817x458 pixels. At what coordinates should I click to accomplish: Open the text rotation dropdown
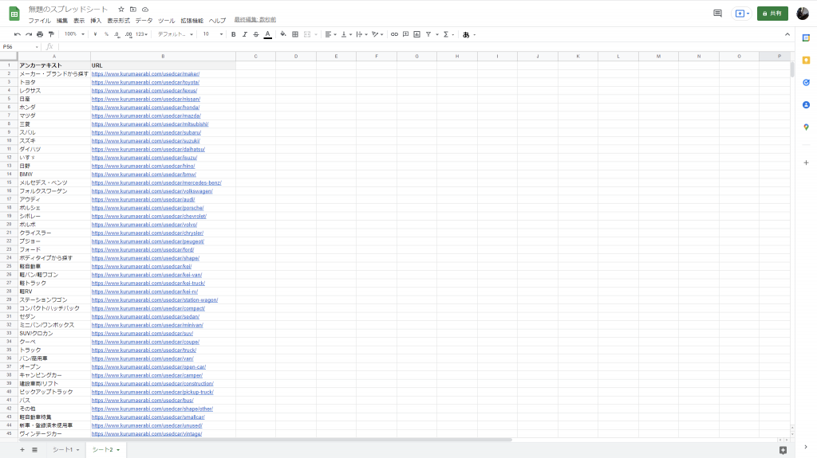pos(377,34)
